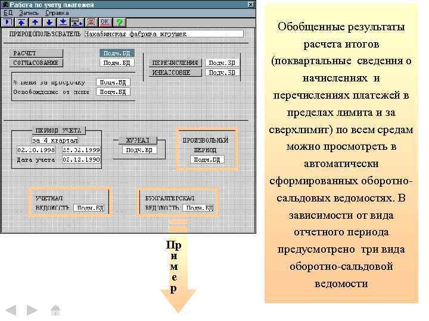
Task: Jump to the last record icon
Action: click(63, 22)
